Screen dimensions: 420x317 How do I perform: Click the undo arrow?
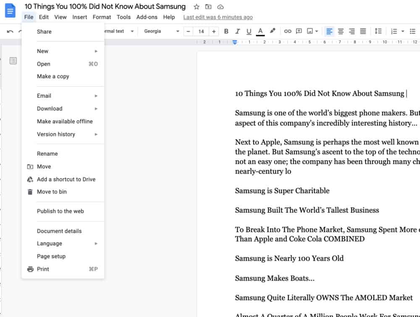(10, 31)
